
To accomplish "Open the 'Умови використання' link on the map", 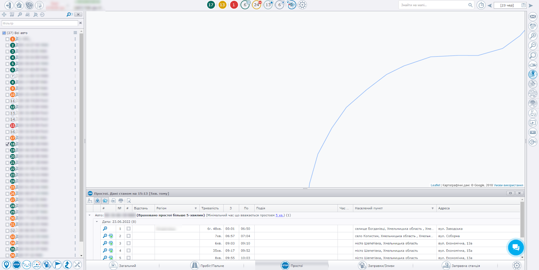I will (x=508, y=185).
